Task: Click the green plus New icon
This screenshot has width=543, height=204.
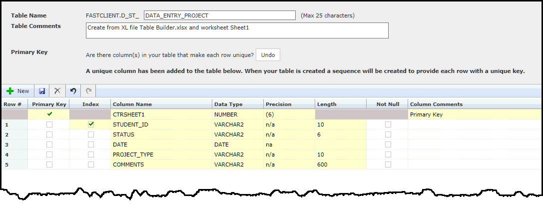Action: (x=10, y=91)
